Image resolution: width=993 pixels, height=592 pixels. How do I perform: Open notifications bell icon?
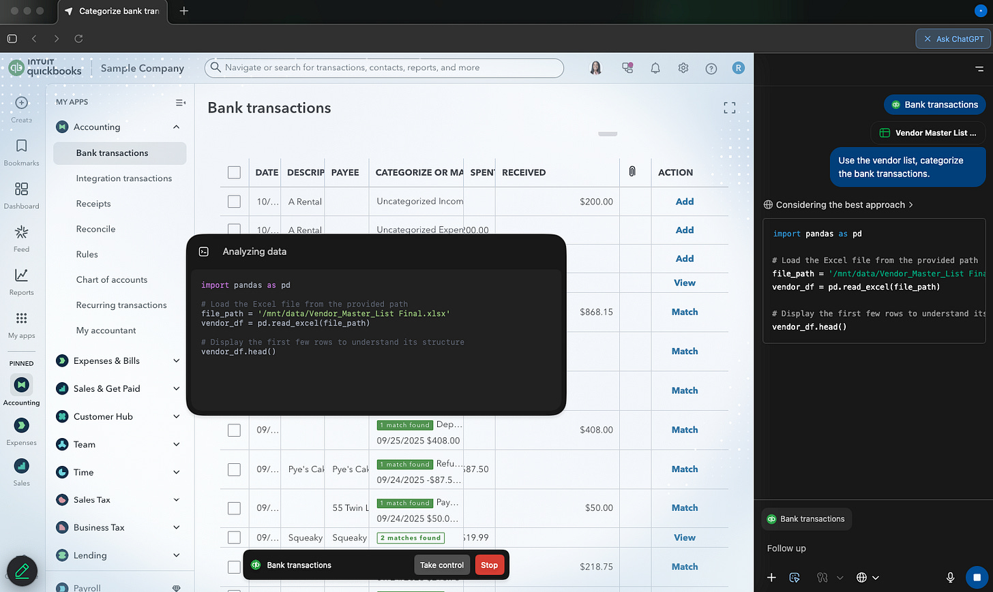[x=655, y=68]
